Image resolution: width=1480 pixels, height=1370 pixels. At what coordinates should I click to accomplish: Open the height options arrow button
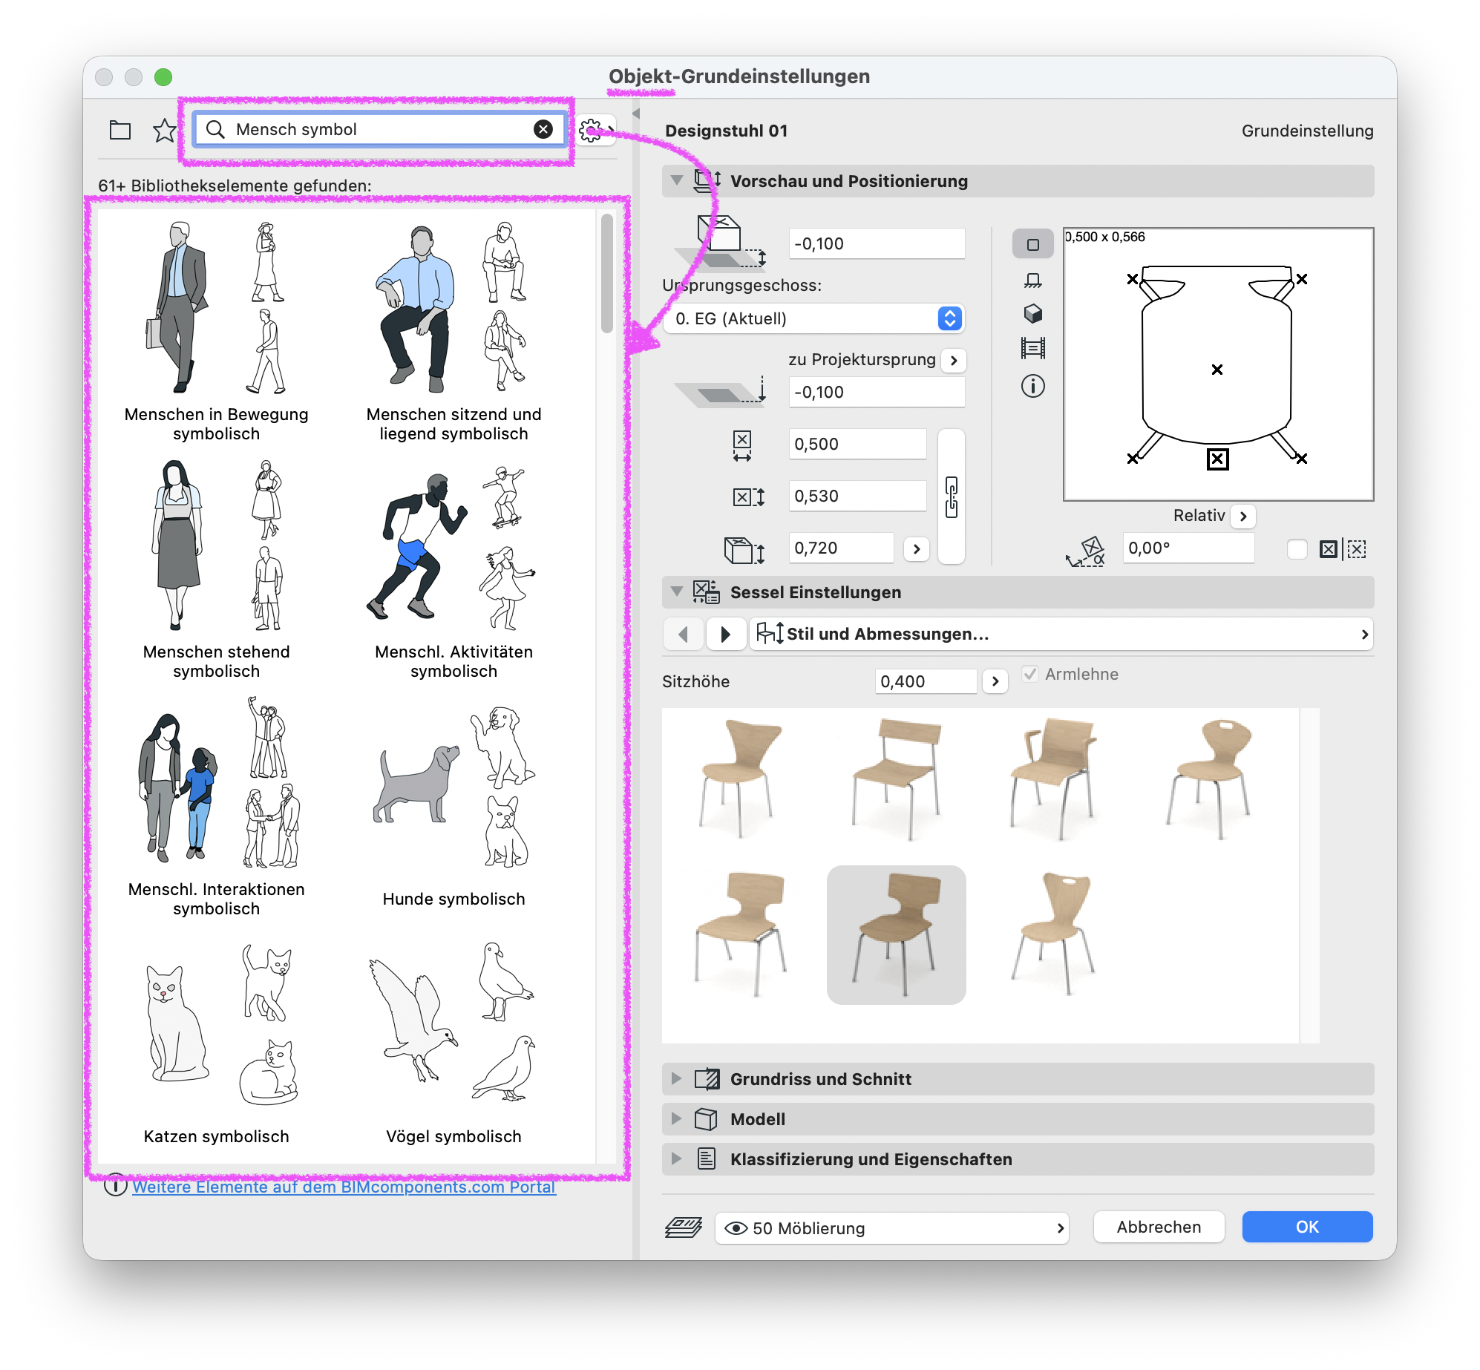(x=917, y=548)
